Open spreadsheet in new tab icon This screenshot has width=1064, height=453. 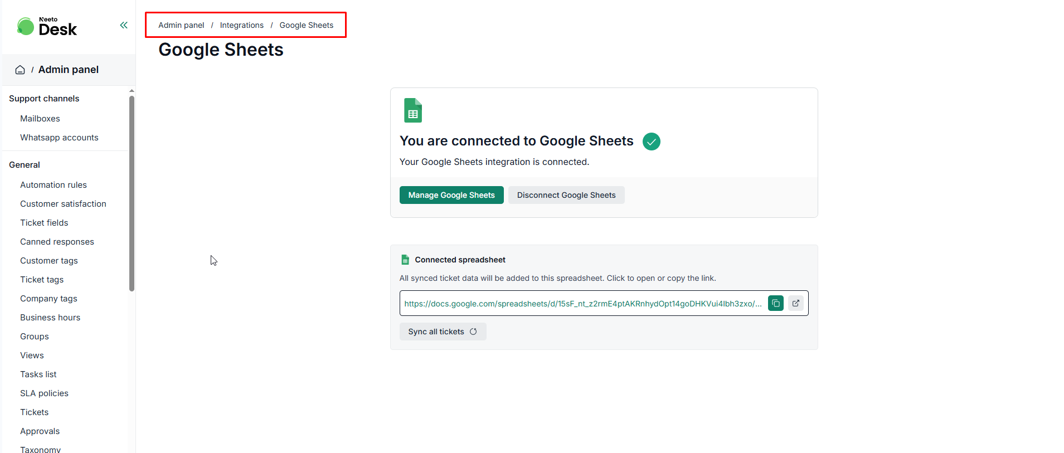(795, 303)
